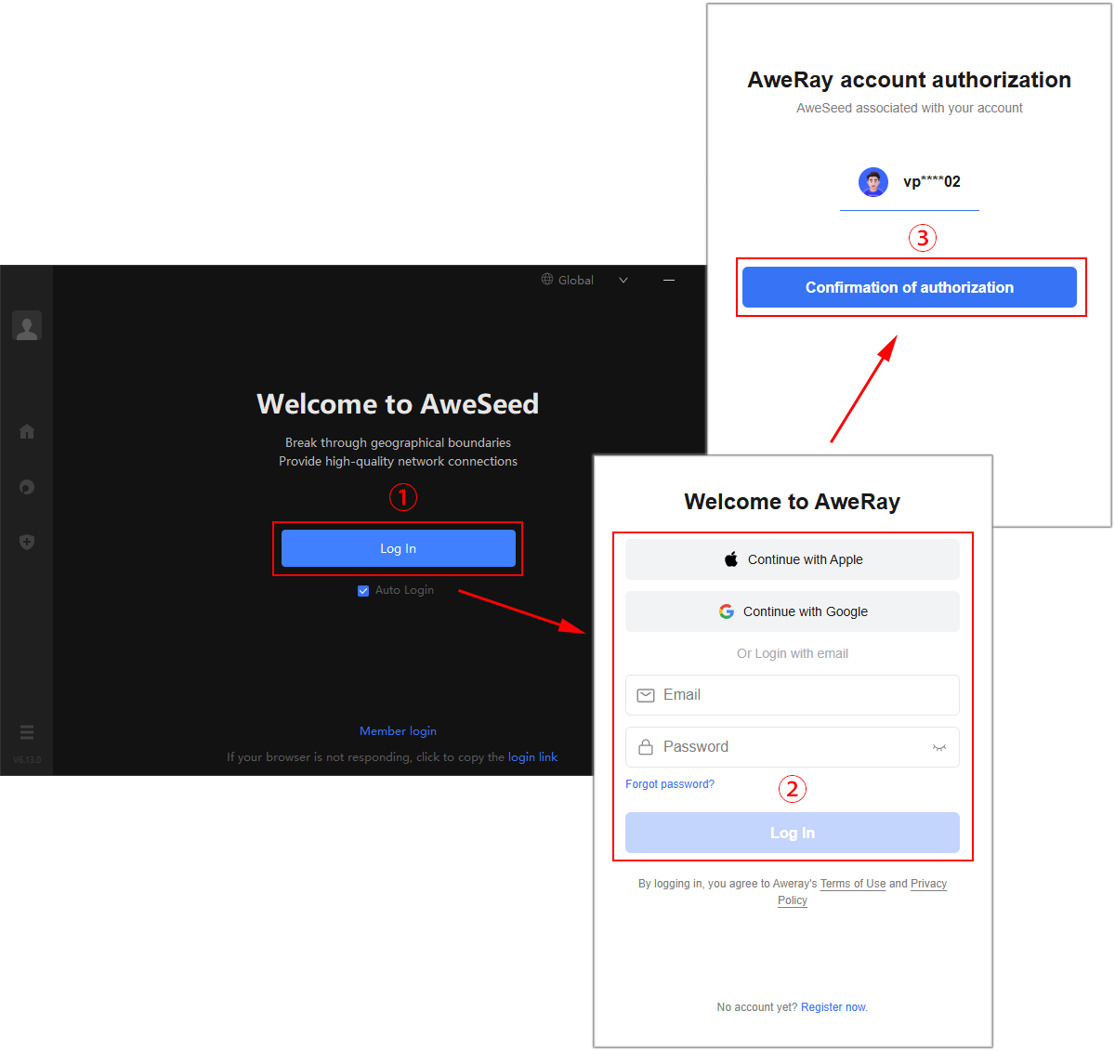Click the globe icon next to Global
The width and height of the screenshot is (1115, 1051).
(547, 279)
